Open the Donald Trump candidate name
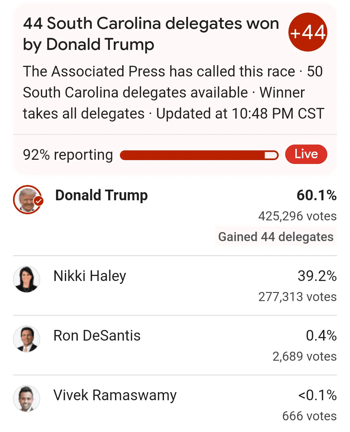 point(101,195)
